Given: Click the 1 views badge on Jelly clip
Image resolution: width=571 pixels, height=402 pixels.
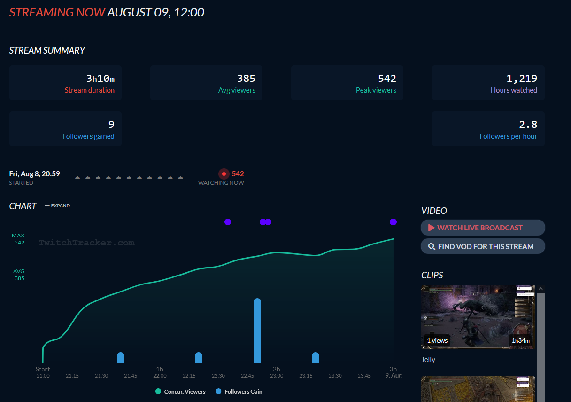Looking at the screenshot, I should coord(437,340).
